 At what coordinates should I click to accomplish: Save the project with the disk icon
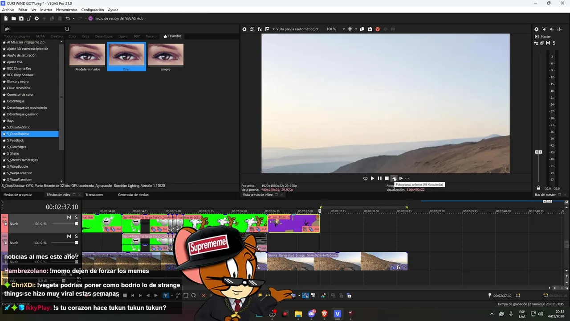[x=21, y=18]
